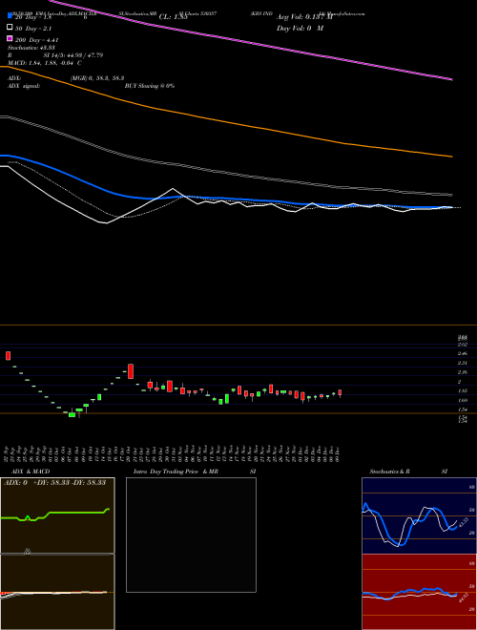Click the green ADX line in ADX panel
This screenshot has width=477, height=630.
(73, 513)
